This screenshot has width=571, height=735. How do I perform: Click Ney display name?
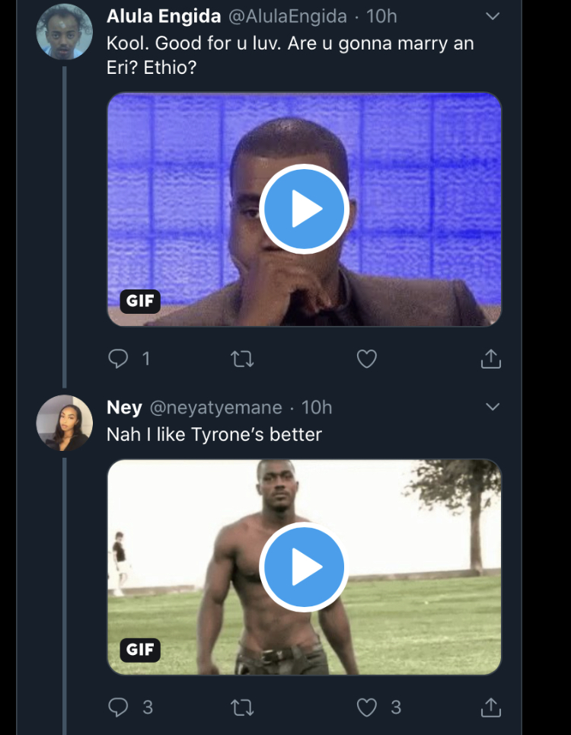pyautogui.click(x=124, y=407)
